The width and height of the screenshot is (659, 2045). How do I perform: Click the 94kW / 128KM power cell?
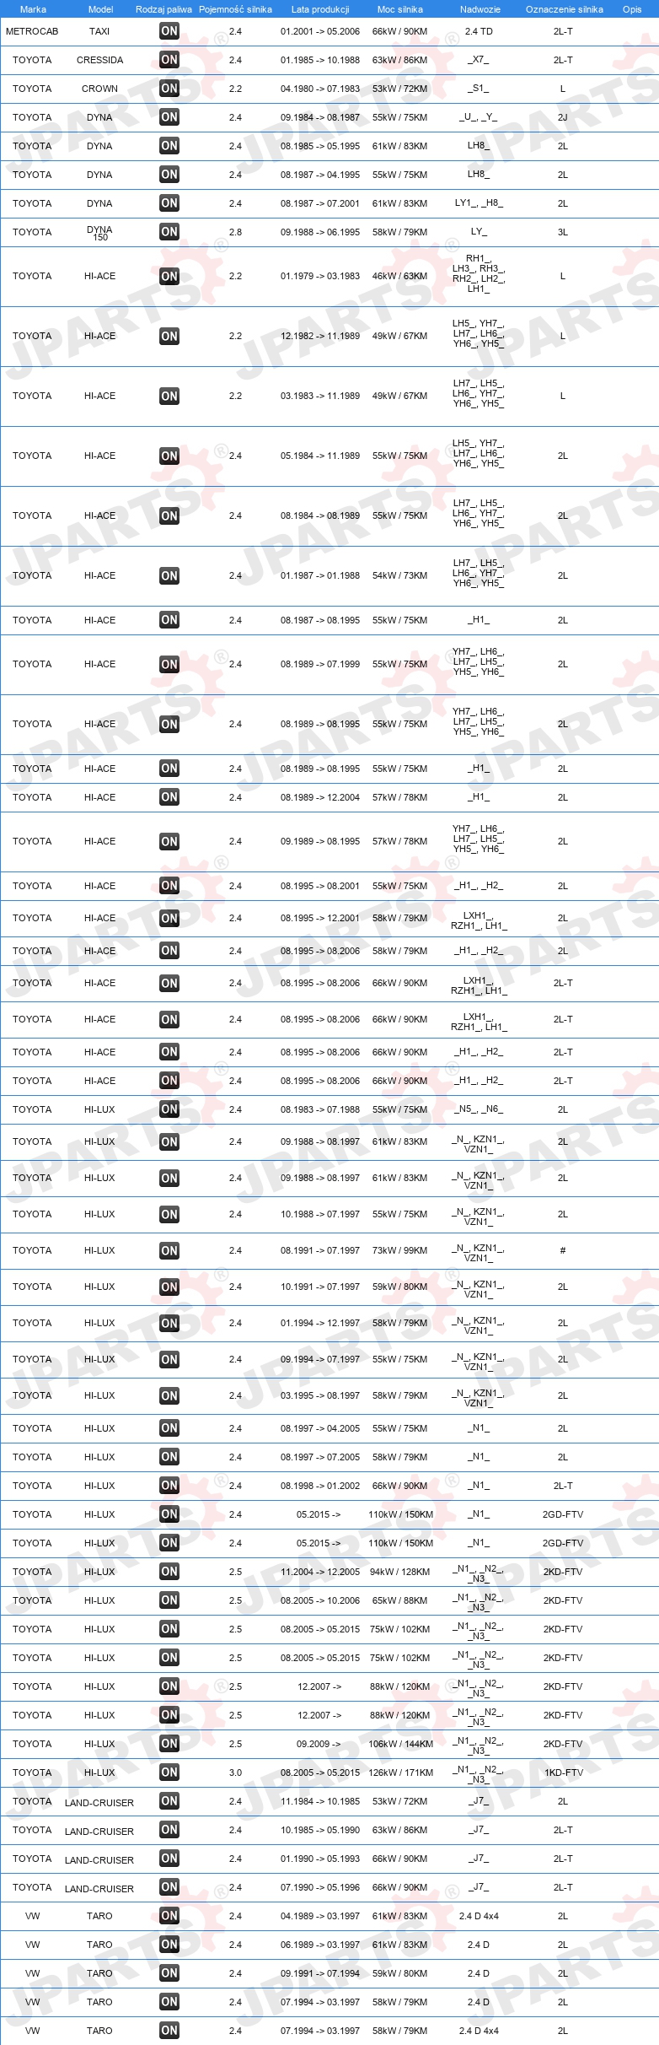(400, 1572)
